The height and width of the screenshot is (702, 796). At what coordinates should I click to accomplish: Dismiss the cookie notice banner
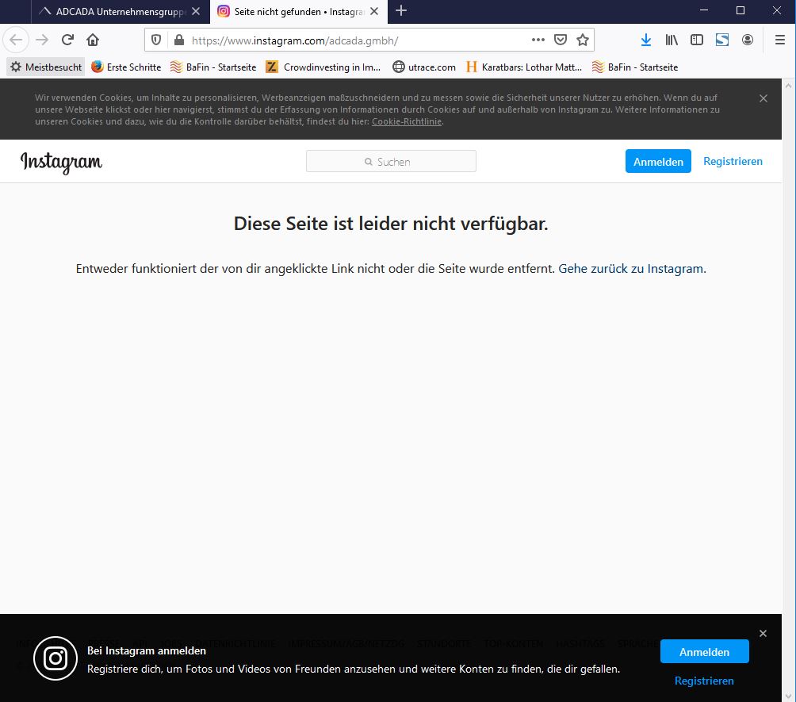[x=763, y=98]
